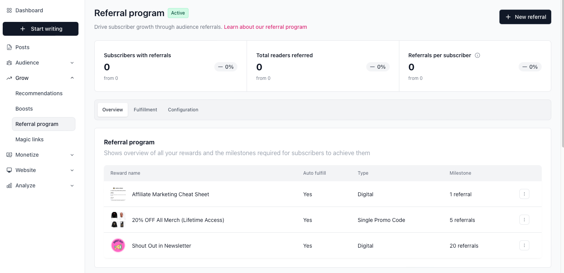Click the Audience people icon
This screenshot has height=273, width=564.
click(x=9, y=63)
